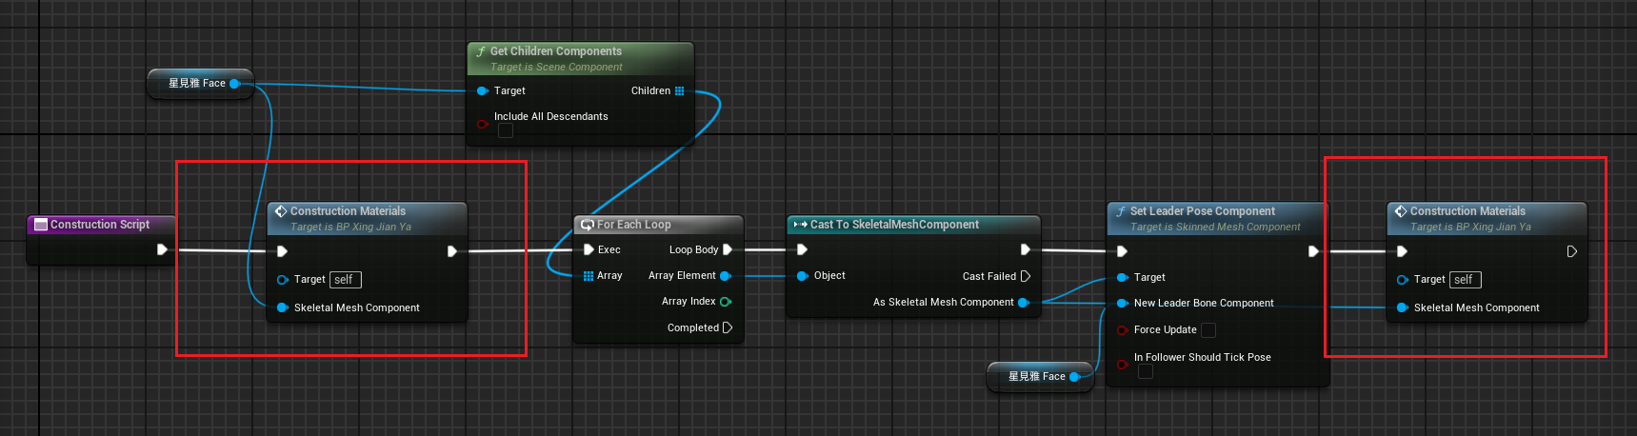This screenshot has width=1637, height=436.
Task: Toggle the Force Update checkbox
Action: pyautogui.click(x=1208, y=330)
